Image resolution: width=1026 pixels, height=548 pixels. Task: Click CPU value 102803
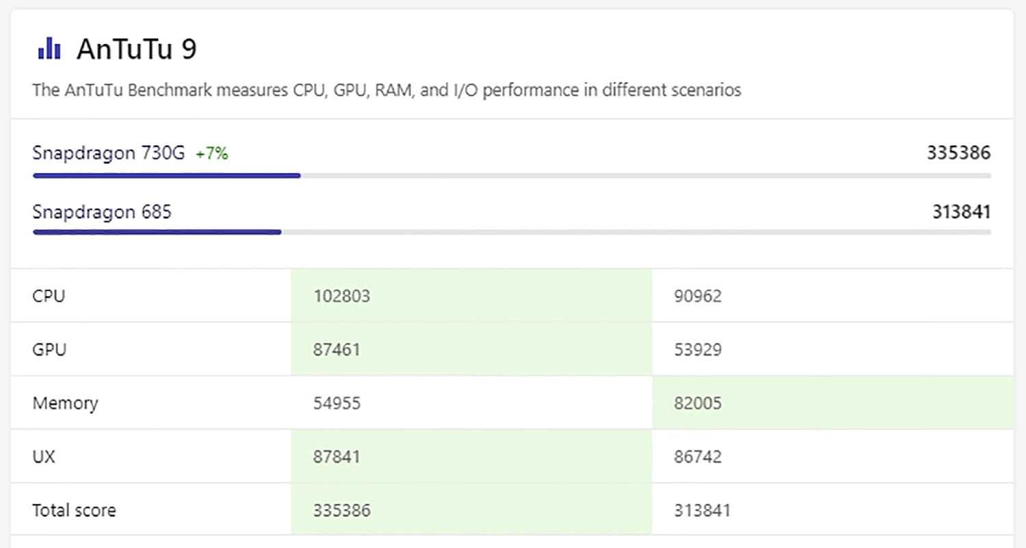(x=342, y=296)
